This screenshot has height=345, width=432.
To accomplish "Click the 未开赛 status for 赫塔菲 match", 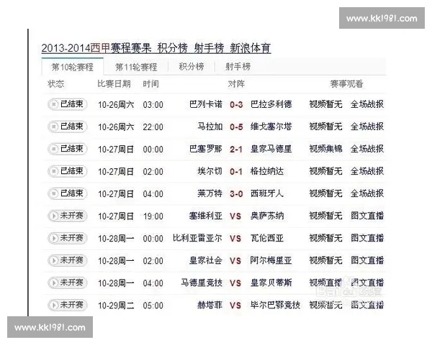I will [67, 305].
